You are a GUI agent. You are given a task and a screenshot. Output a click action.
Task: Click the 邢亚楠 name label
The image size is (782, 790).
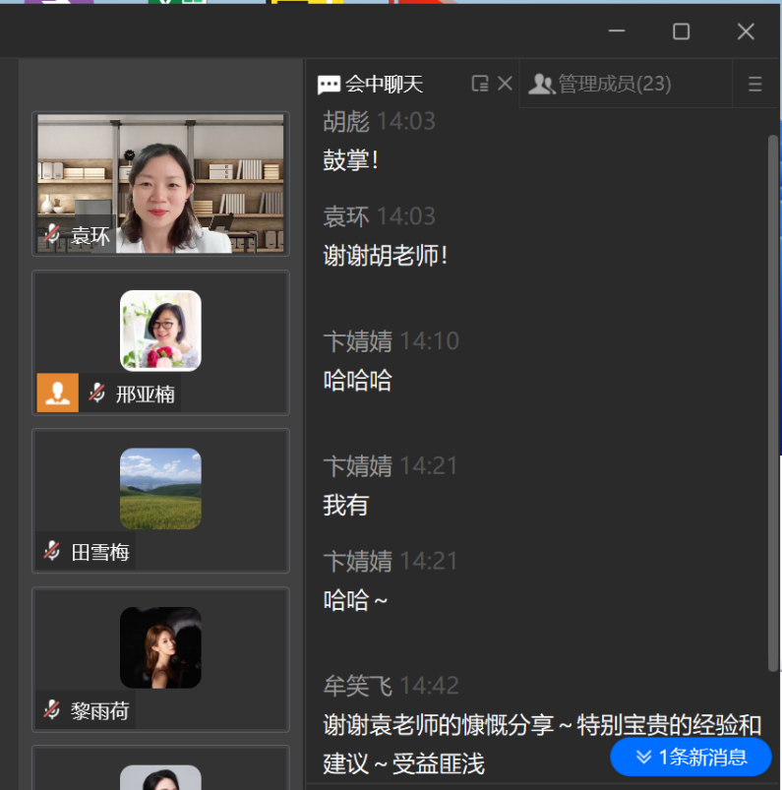coord(146,394)
